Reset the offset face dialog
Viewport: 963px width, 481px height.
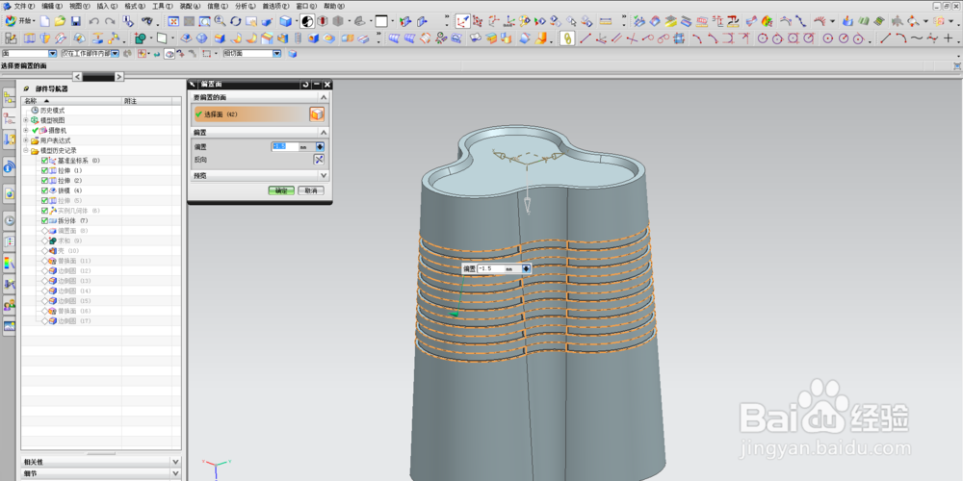(305, 84)
